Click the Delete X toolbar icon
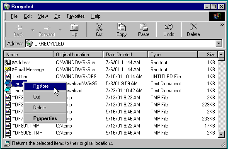This screenshot has height=149, width=228. point(194,27)
